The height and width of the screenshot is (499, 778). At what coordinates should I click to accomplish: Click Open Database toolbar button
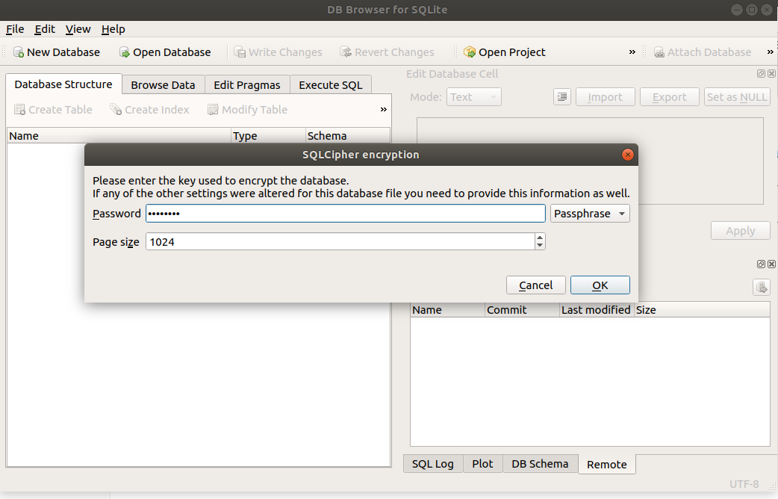[165, 52]
